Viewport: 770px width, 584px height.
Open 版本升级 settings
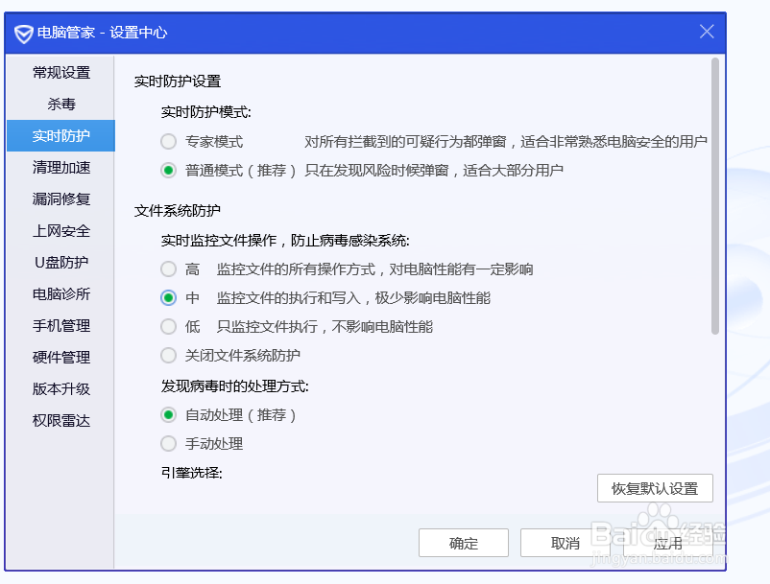coord(61,388)
